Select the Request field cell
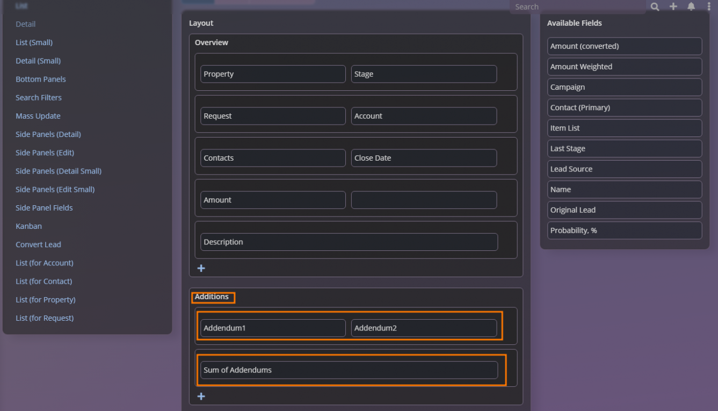This screenshot has height=411, width=718. tap(273, 116)
